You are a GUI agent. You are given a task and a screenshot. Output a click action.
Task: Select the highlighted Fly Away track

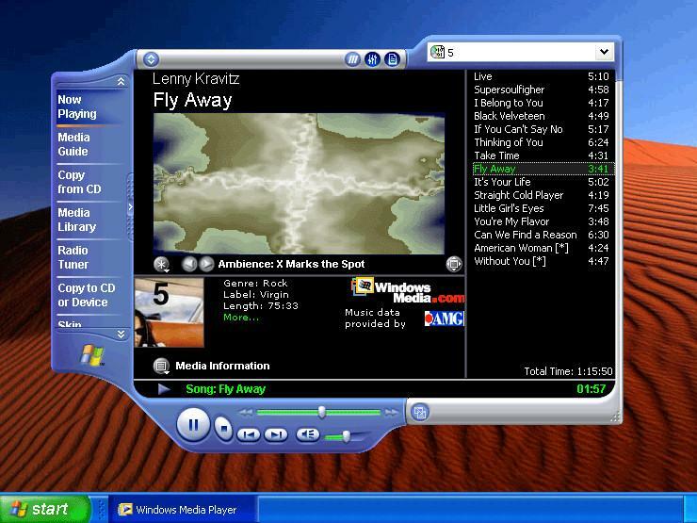click(x=543, y=169)
